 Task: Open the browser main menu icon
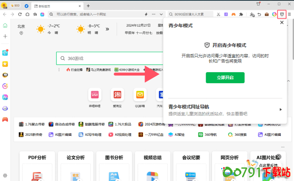pyautogui.click(x=289, y=14)
